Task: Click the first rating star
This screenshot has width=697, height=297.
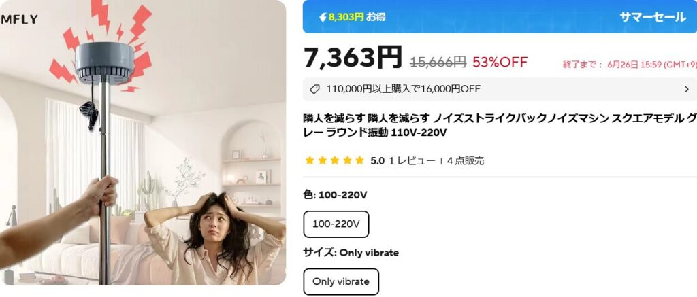Action: point(310,160)
